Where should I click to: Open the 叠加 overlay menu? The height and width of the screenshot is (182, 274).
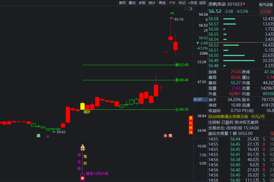point(132,3)
